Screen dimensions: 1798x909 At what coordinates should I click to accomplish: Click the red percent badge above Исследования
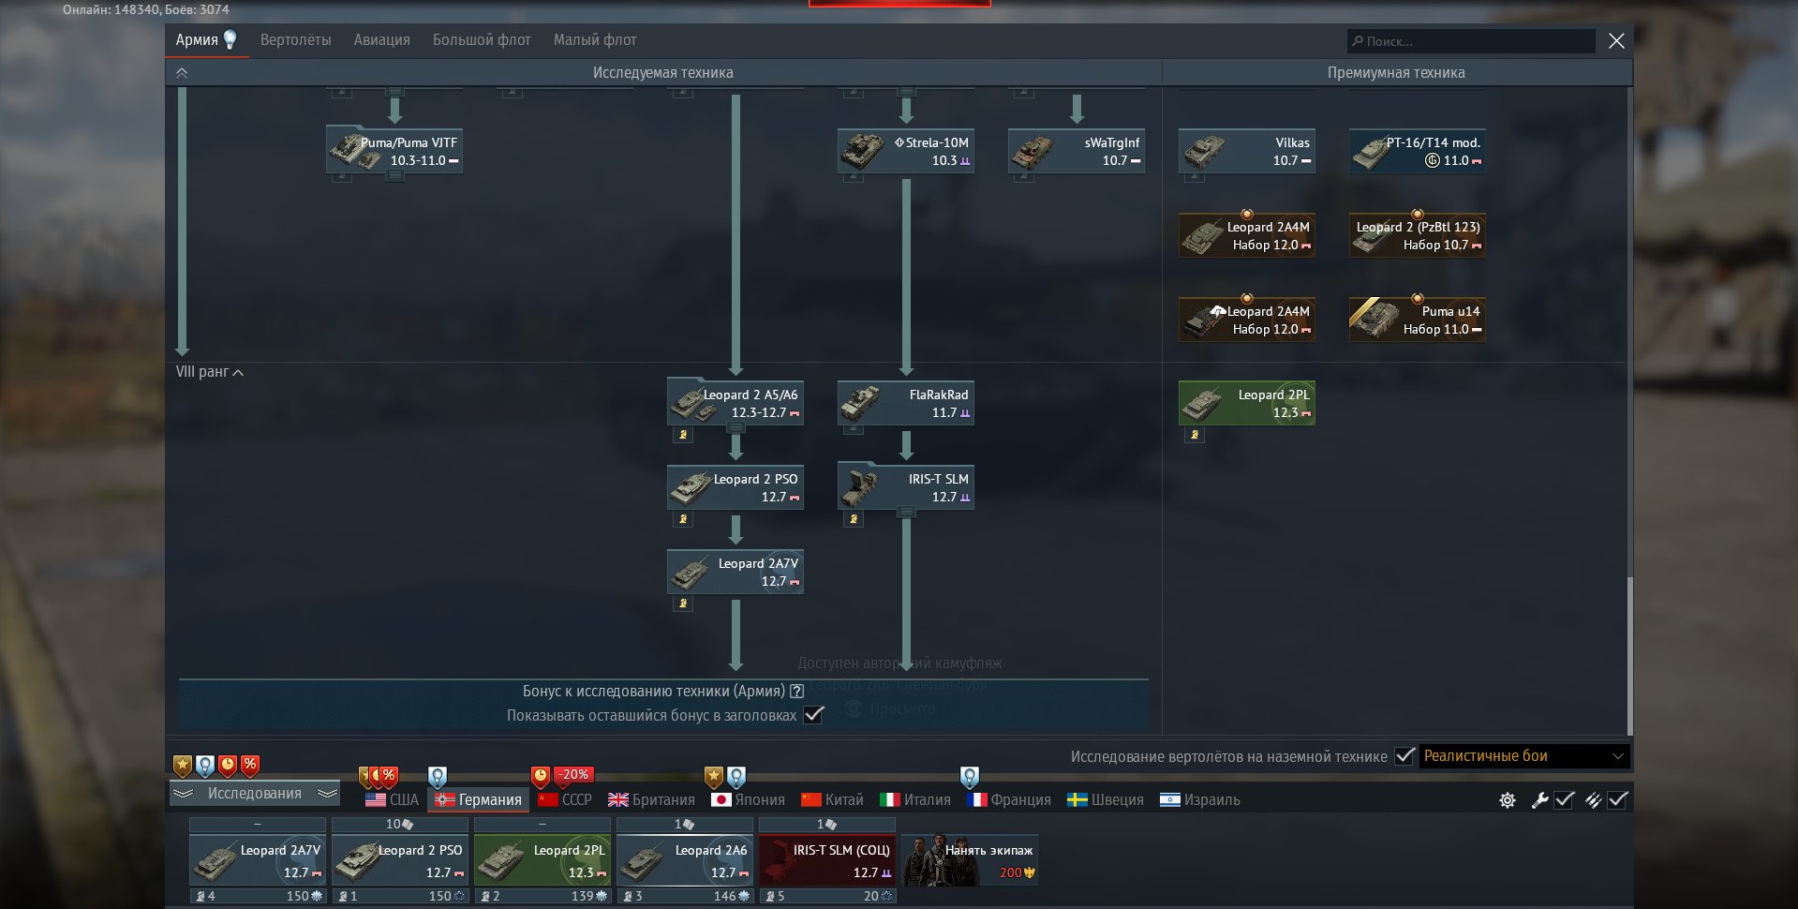(x=250, y=766)
